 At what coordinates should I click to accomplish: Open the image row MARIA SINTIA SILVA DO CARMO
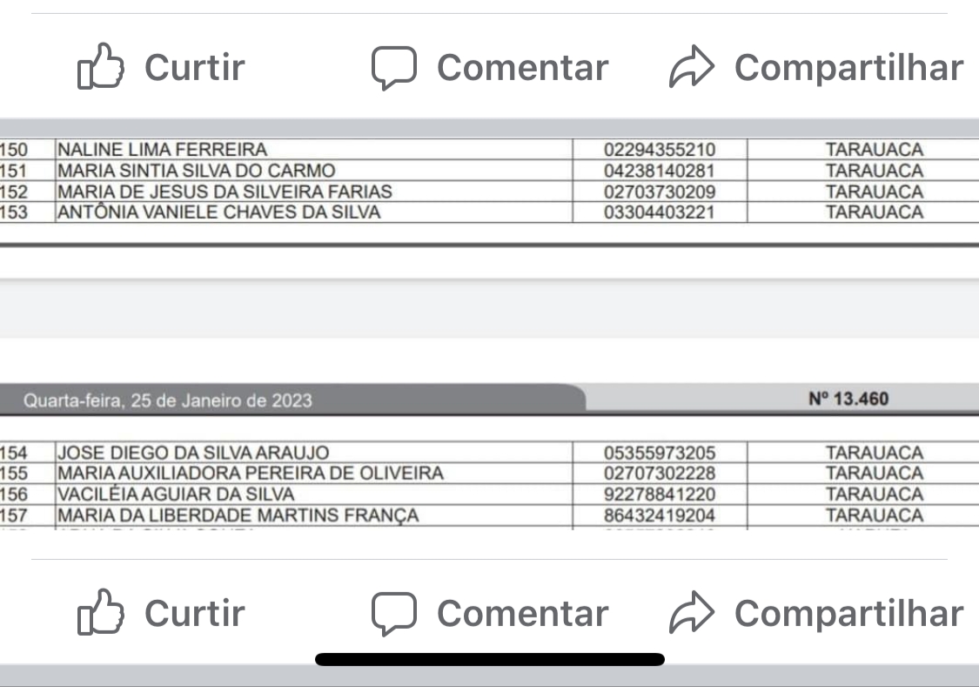(489, 171)
